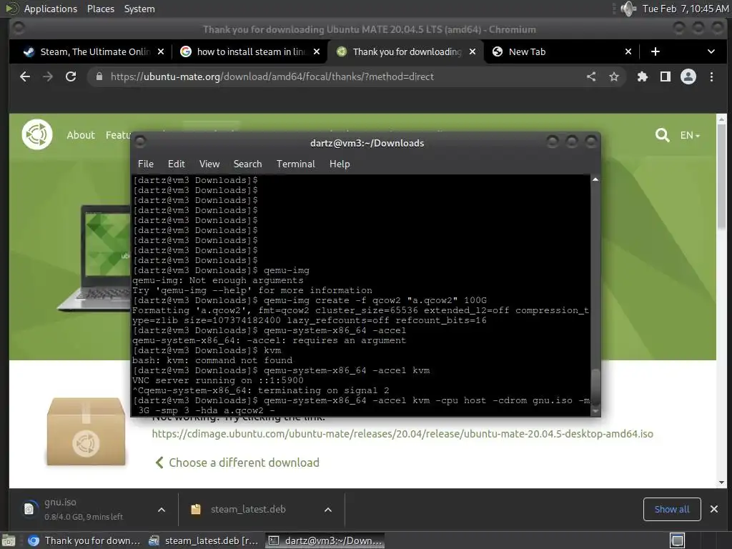Select steam_latest.deb taskbar window button

point(204,540)
